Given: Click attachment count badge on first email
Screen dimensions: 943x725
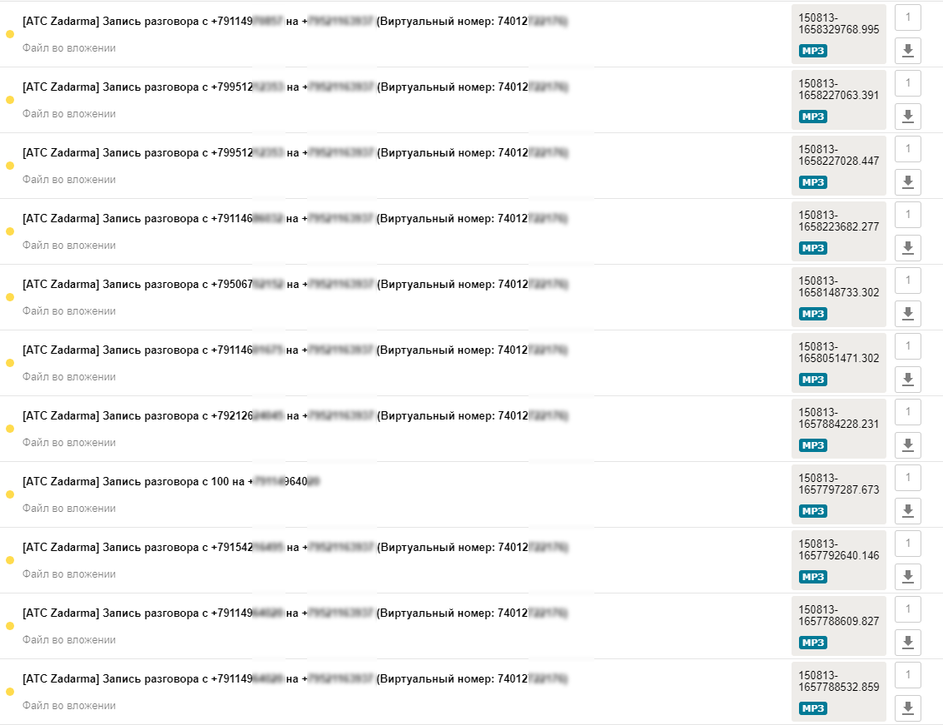Looking at the screenshot, I should [907, 17].
